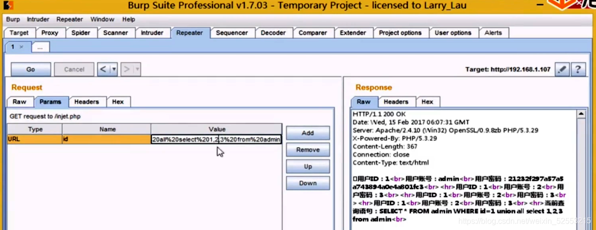The image size is (596, 230).
Task: Switch to the Target tab
Action: tap(19, 33)
